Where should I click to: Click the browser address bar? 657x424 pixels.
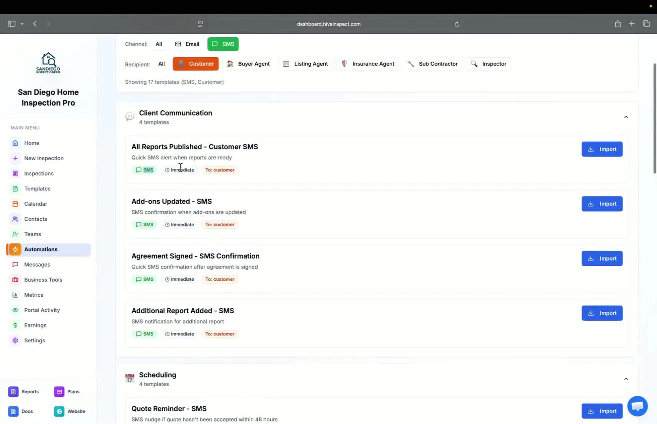(328, 24)
